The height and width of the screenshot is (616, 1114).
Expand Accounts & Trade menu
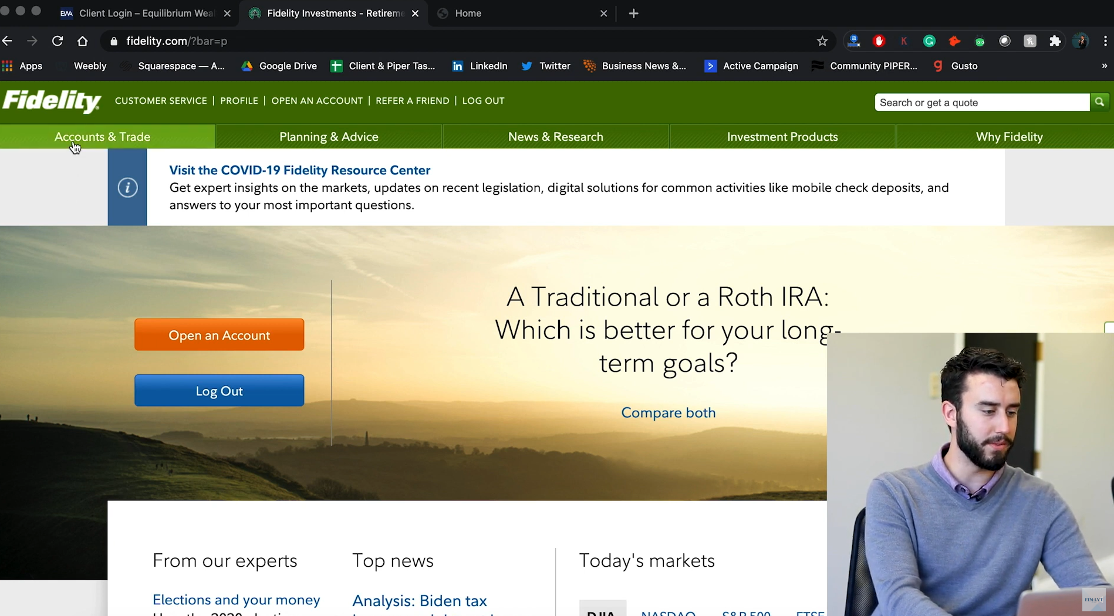click(103, 137)
